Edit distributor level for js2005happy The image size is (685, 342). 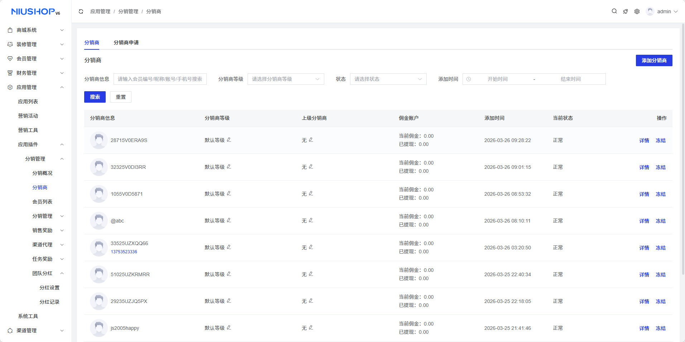(229, 328)
